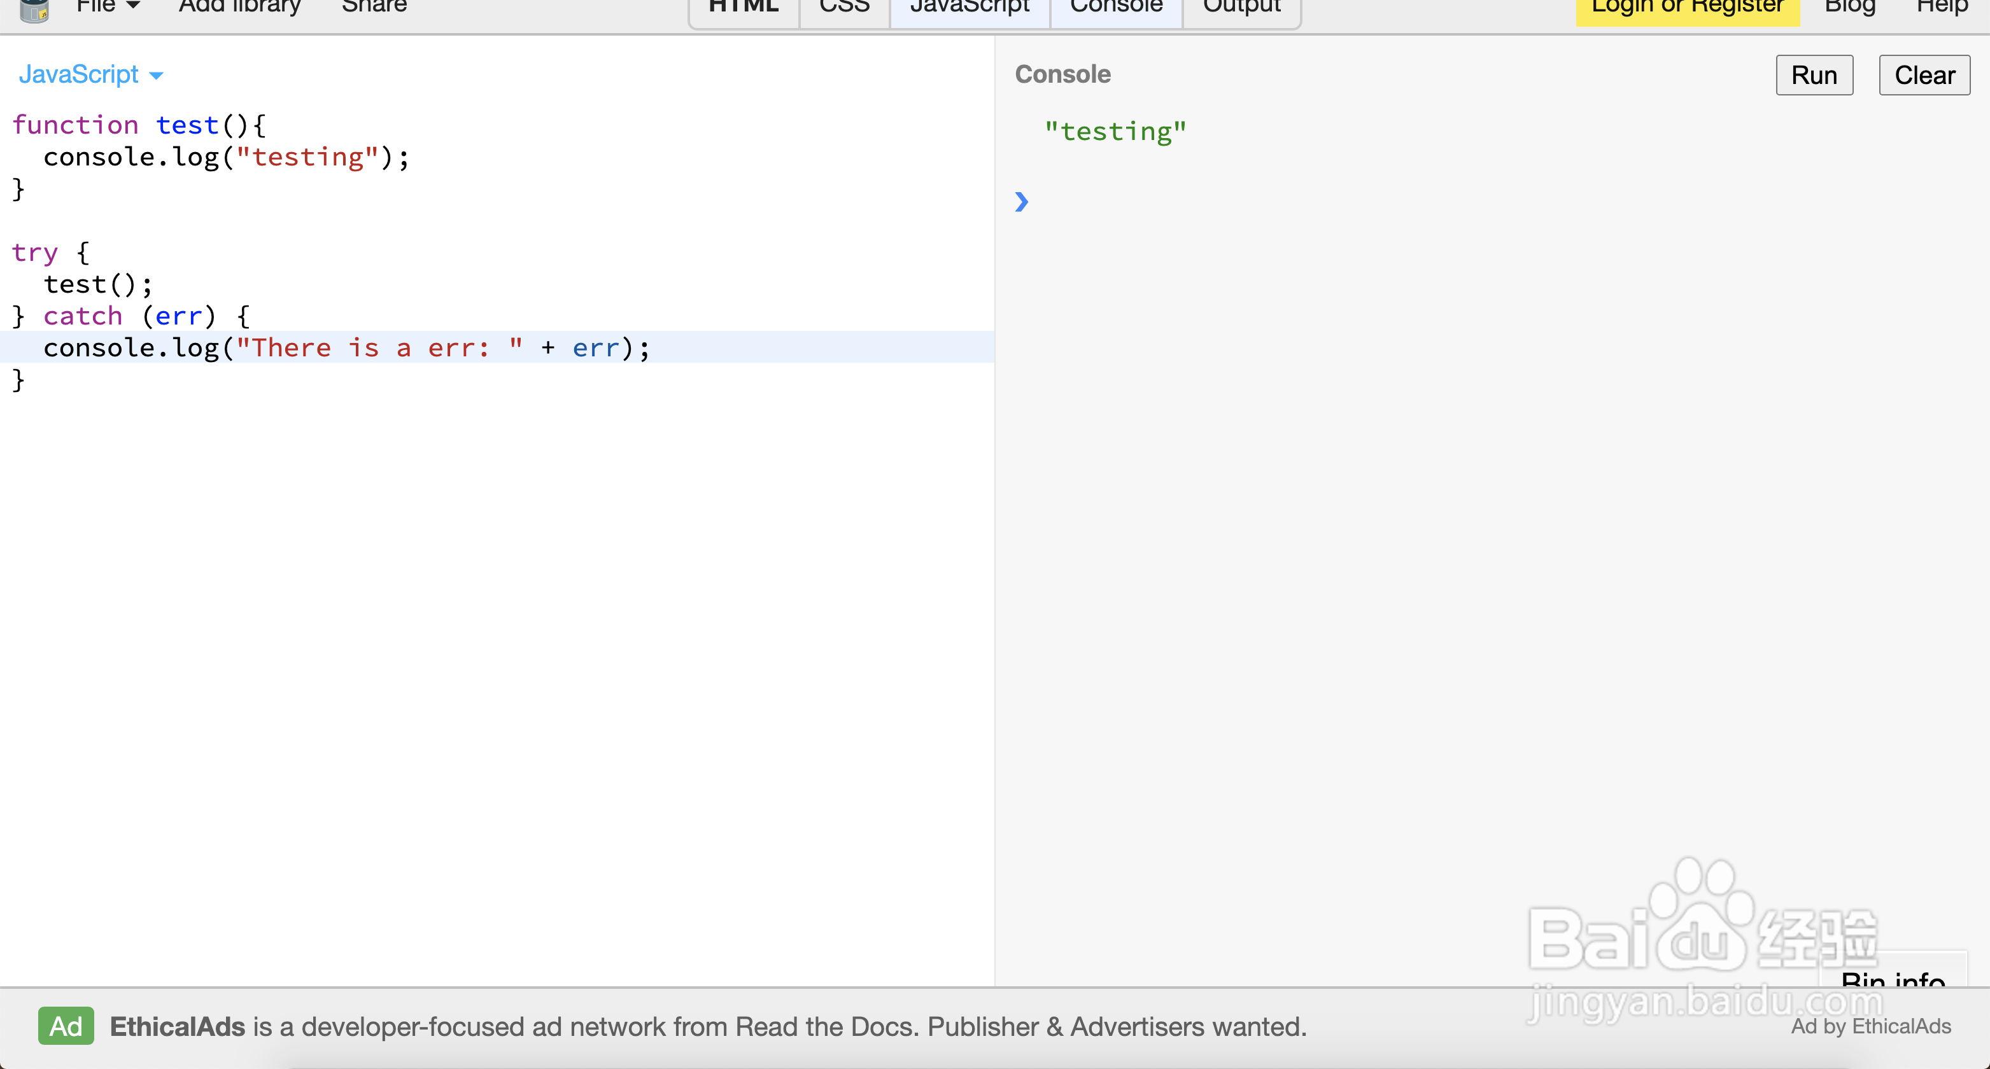Open the Ad by EthicalAds link
The height and width of the screenshot is (1069, 1990).
coord(1870,1026)
